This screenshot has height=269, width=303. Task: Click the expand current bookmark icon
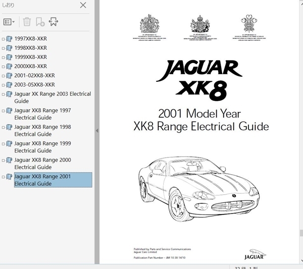point(54,22)
